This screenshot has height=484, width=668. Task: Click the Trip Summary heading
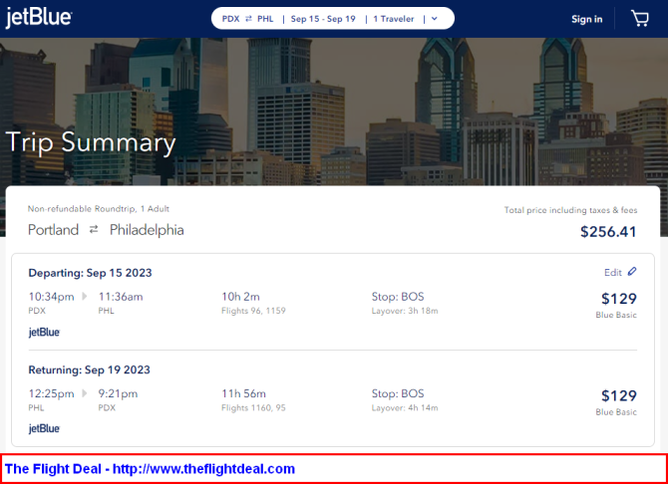click(x=91, y=142)
